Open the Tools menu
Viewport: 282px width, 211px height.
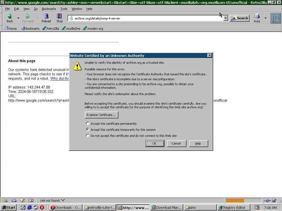pyautogui.click(x=64, y=9)
